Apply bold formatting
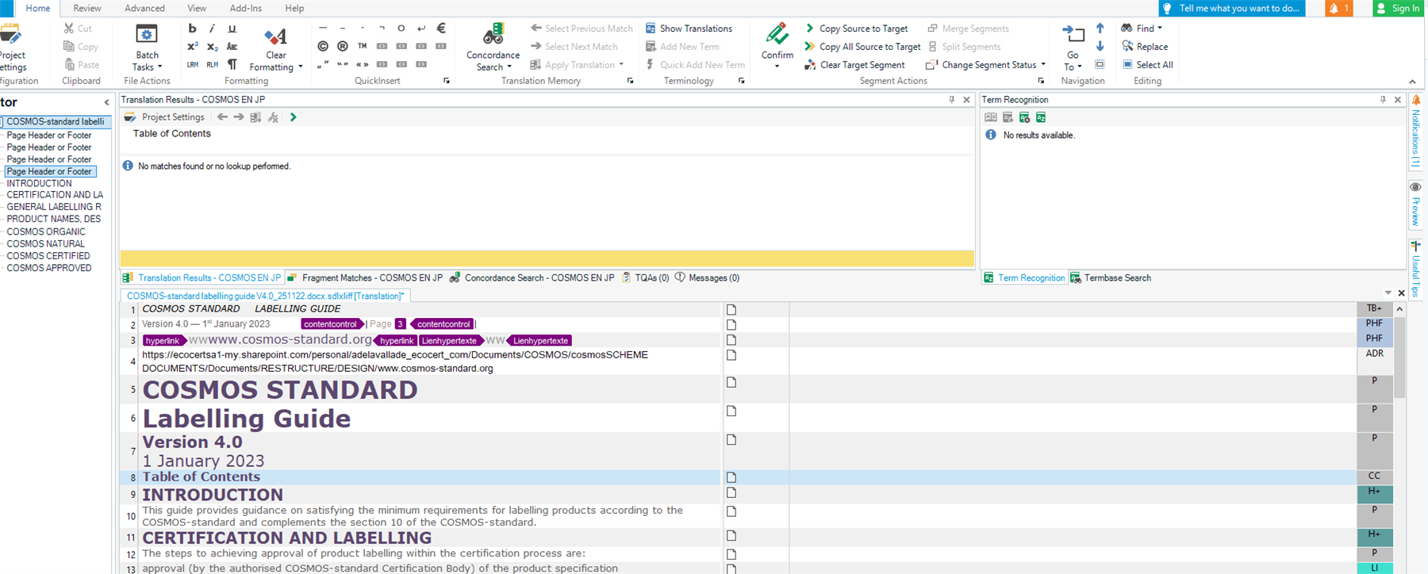This screenshot has width=1428, height=574. [x=193, y=29]
